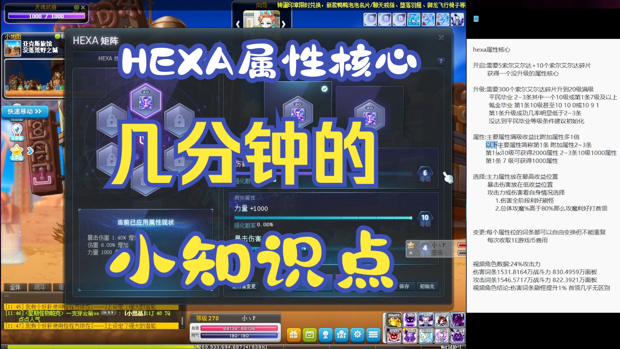Click the '每次收取1E游戏币费用' note line

point(517,240)
